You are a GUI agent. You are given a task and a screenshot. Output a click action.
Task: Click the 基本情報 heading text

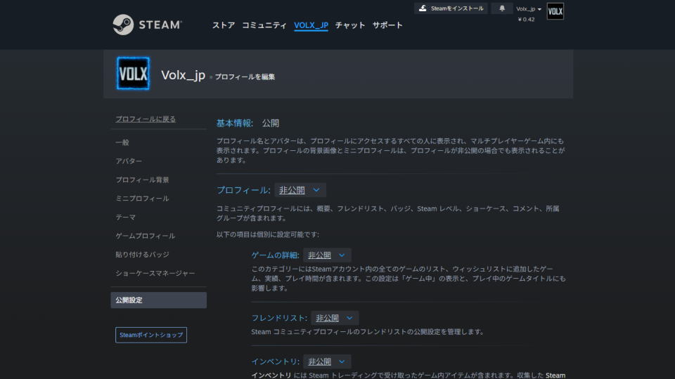tap(234, 124)
